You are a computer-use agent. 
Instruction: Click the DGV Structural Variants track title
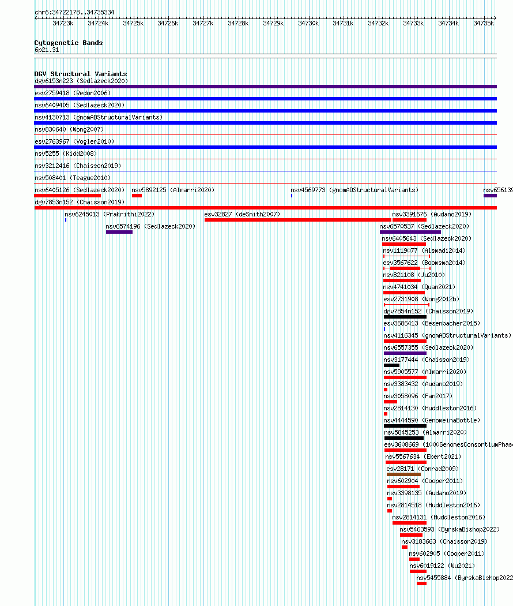coord(81,74)
